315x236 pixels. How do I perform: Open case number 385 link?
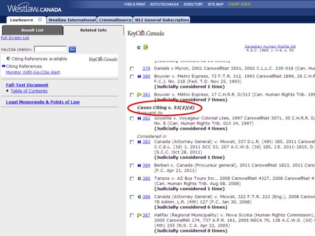pos(146,178)
